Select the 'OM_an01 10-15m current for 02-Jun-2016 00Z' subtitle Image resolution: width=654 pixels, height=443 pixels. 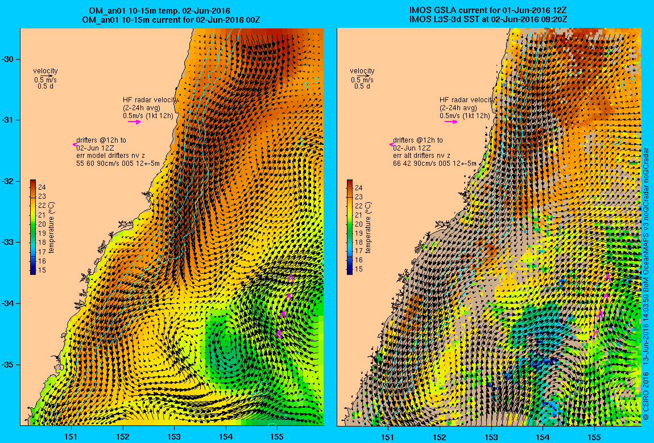coord(171,19)
